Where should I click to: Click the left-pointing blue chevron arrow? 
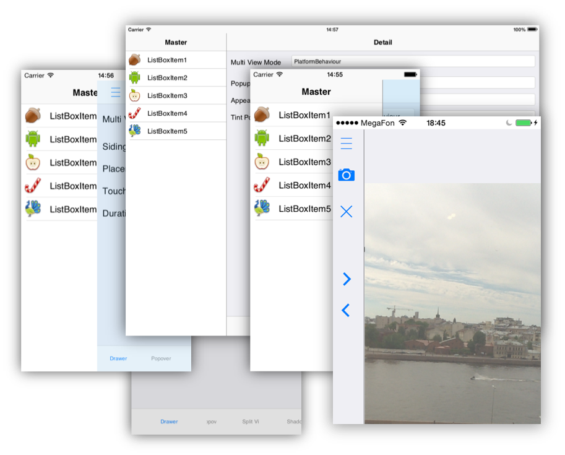pos(346,310)
